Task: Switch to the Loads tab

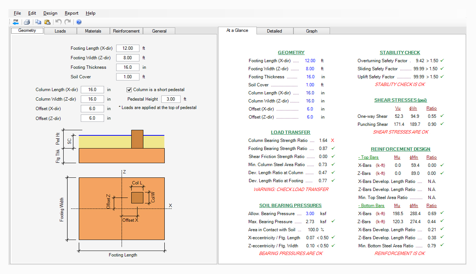Action: (60, 31)
